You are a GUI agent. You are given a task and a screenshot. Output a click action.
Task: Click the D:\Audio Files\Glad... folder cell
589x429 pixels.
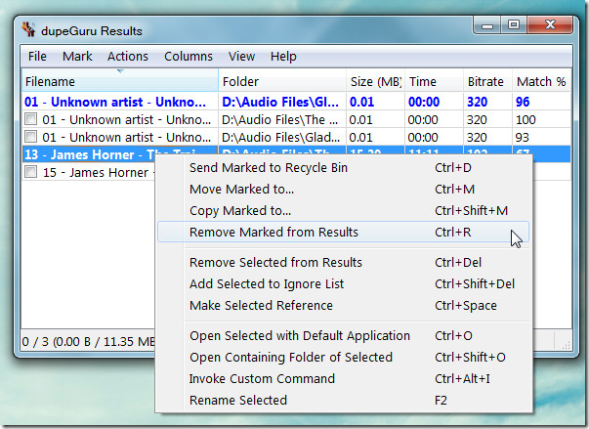pos(280,137)
